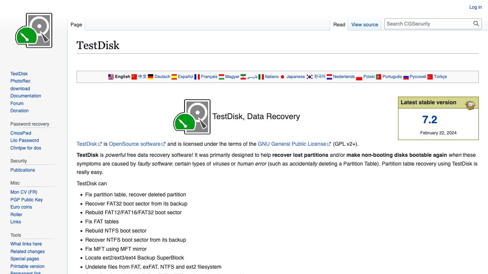Open the CmosPwd link

coord(21,133)
